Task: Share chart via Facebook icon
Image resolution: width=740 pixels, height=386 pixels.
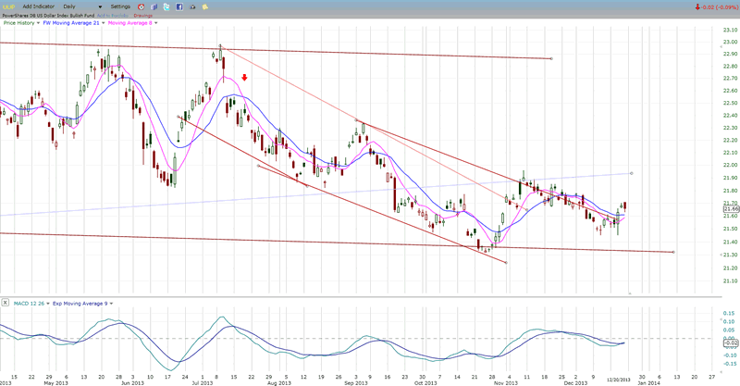Action: click(x=178, y=6)
